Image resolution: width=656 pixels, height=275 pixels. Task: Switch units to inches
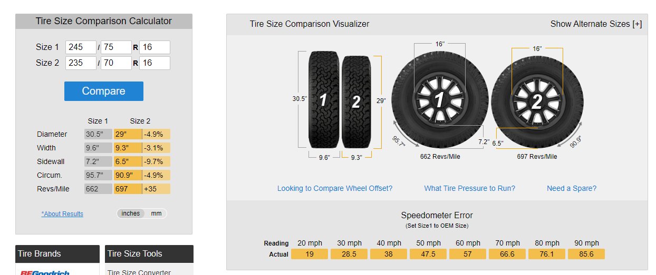[131, 213]
